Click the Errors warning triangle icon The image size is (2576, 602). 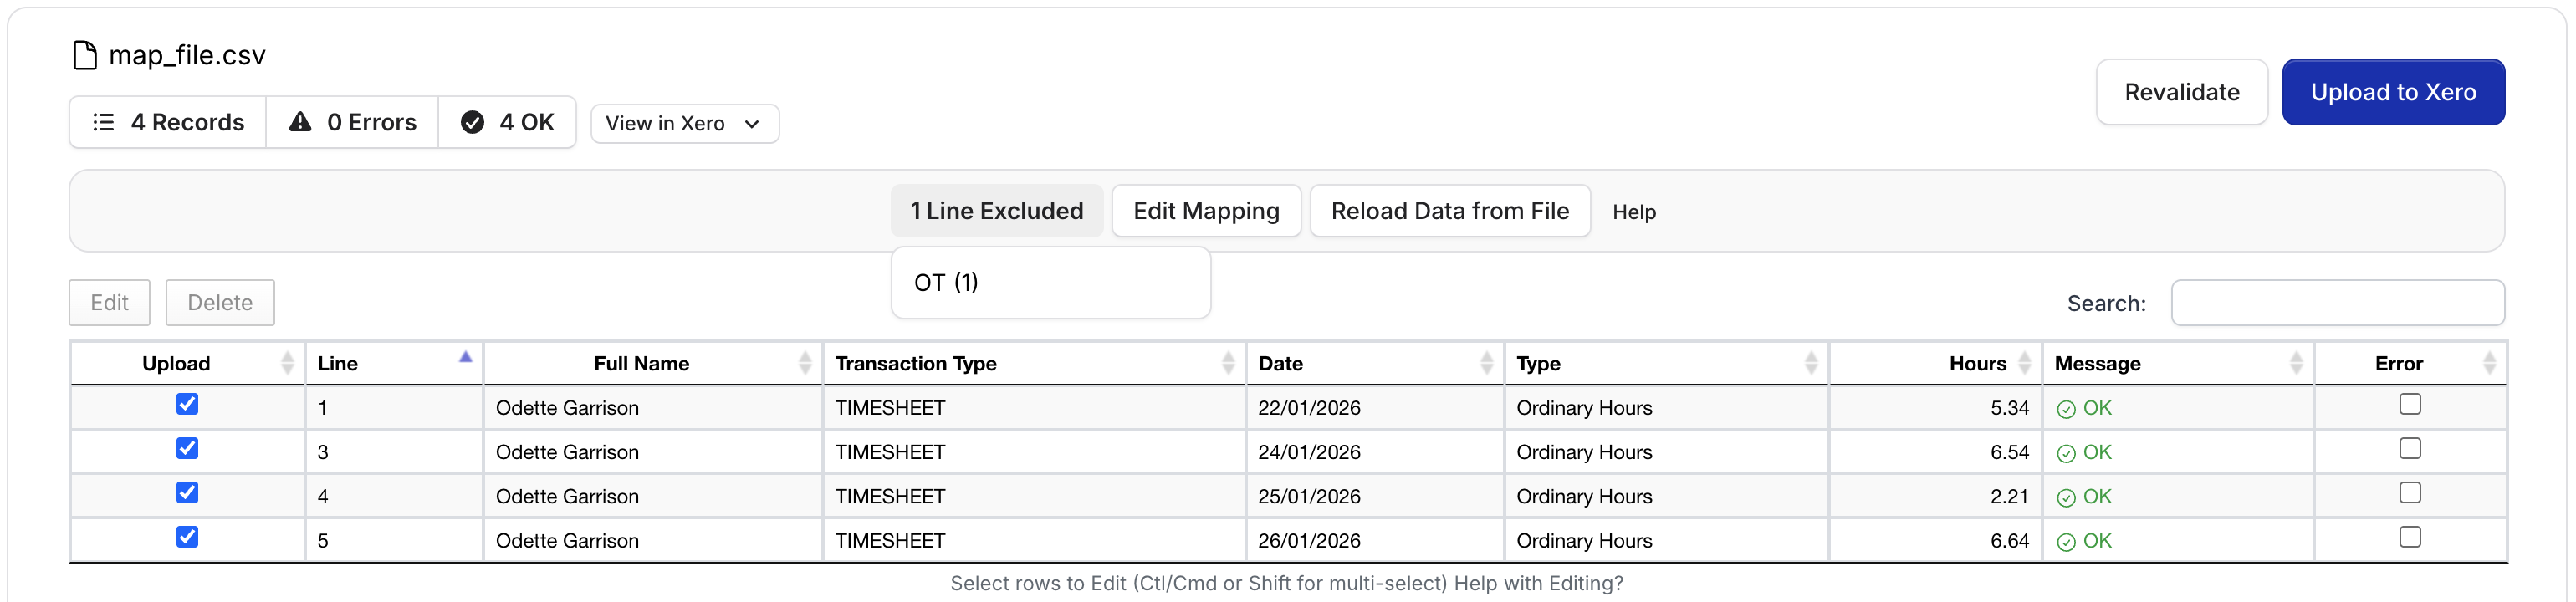(x=300, y=122)
